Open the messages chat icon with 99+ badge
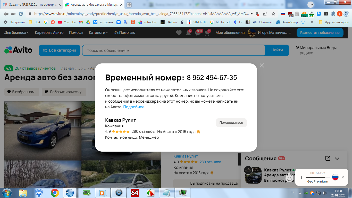 [x=198, y=33]
